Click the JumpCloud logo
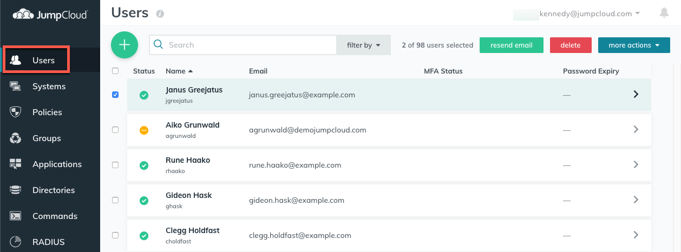The image size is (681, 252). click(50, 15)
